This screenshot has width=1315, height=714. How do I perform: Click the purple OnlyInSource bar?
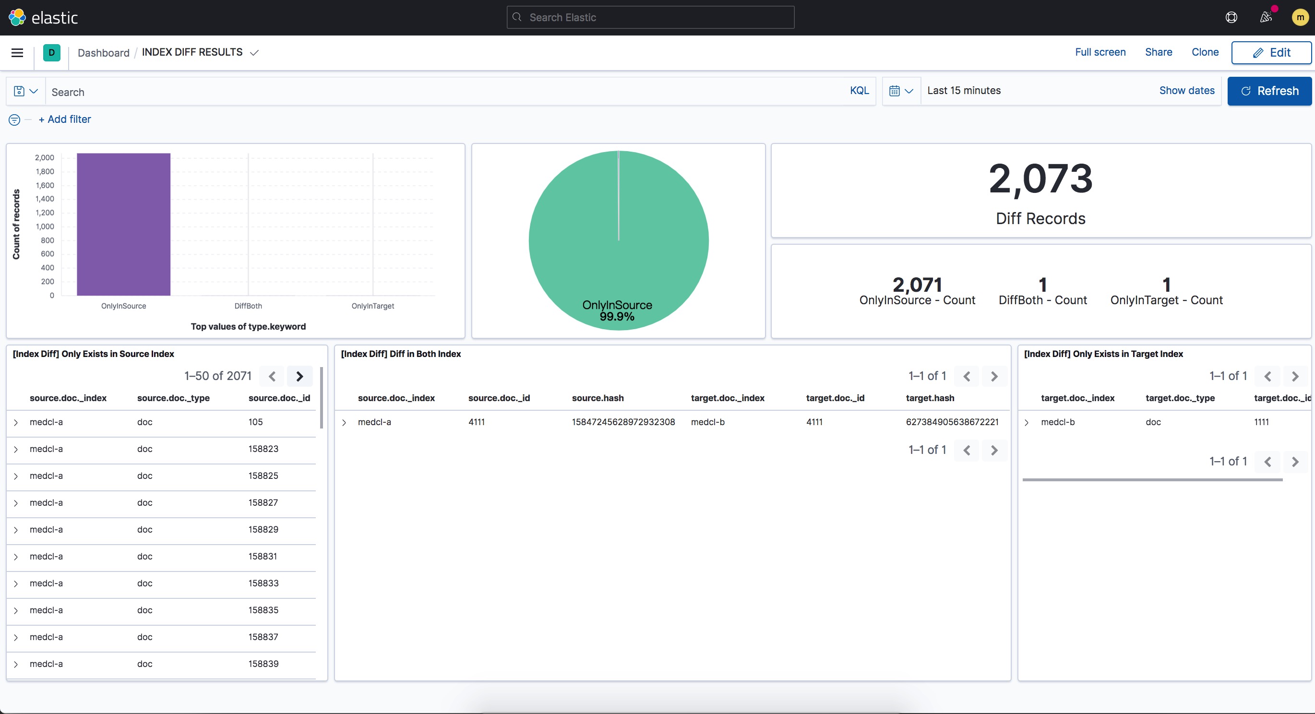[123, 224]
